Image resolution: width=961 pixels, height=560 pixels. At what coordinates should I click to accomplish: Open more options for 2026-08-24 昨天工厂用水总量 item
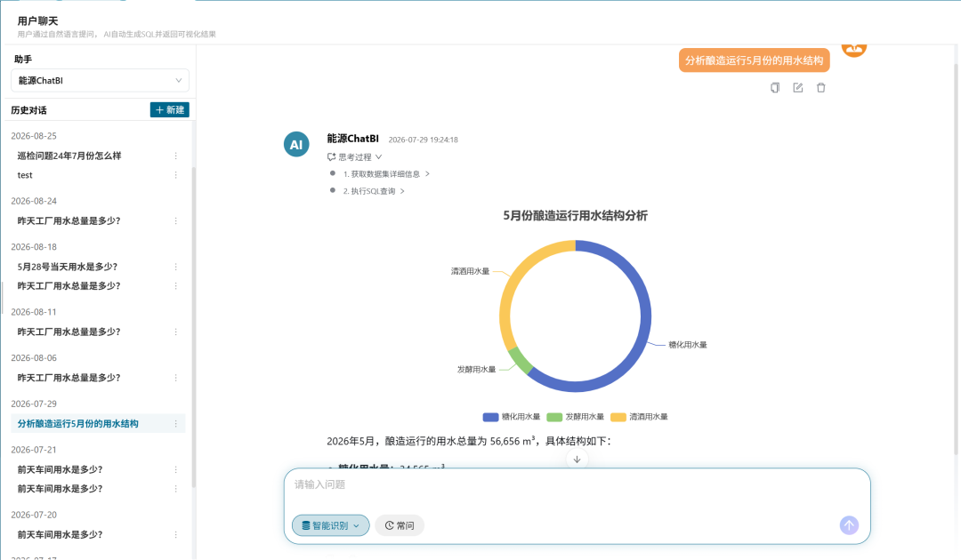pos(176,221)
